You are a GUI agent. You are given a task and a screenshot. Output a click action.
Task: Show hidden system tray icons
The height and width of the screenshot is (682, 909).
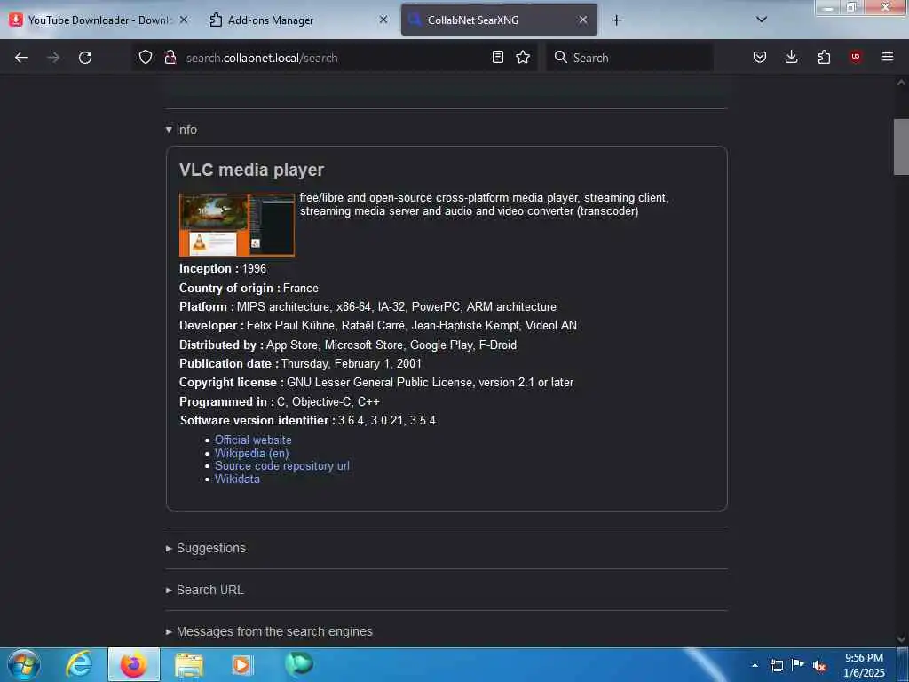point(755,665)
